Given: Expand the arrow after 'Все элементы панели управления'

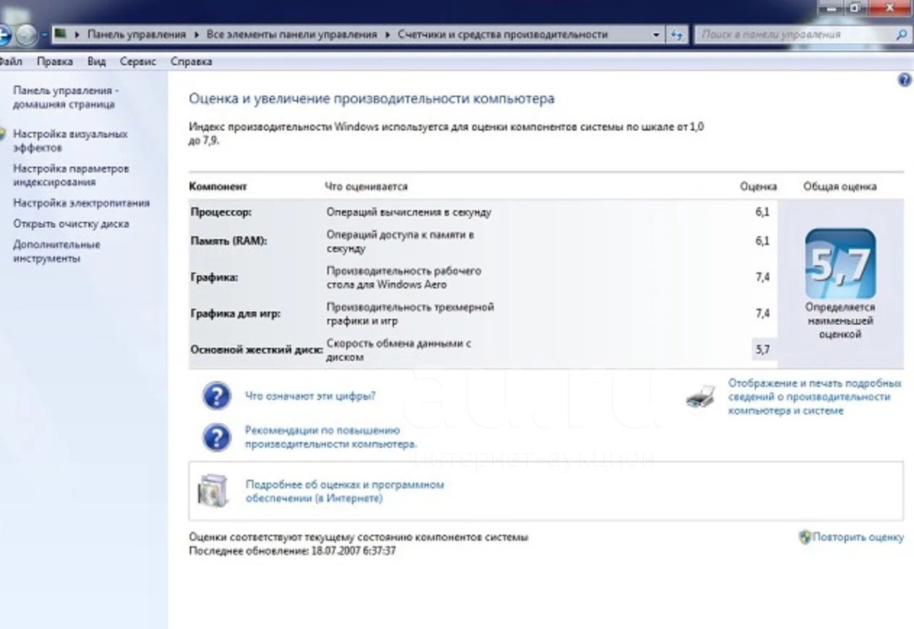Looking at the screenshot, I should click(387, 34).
